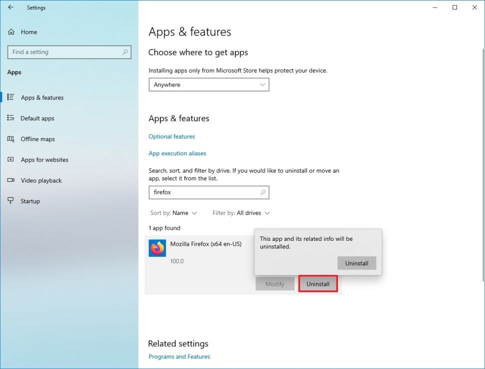Viewport: 485px width, 369px height.
Task: Open the Optional features link
Action: pos(171,136)
